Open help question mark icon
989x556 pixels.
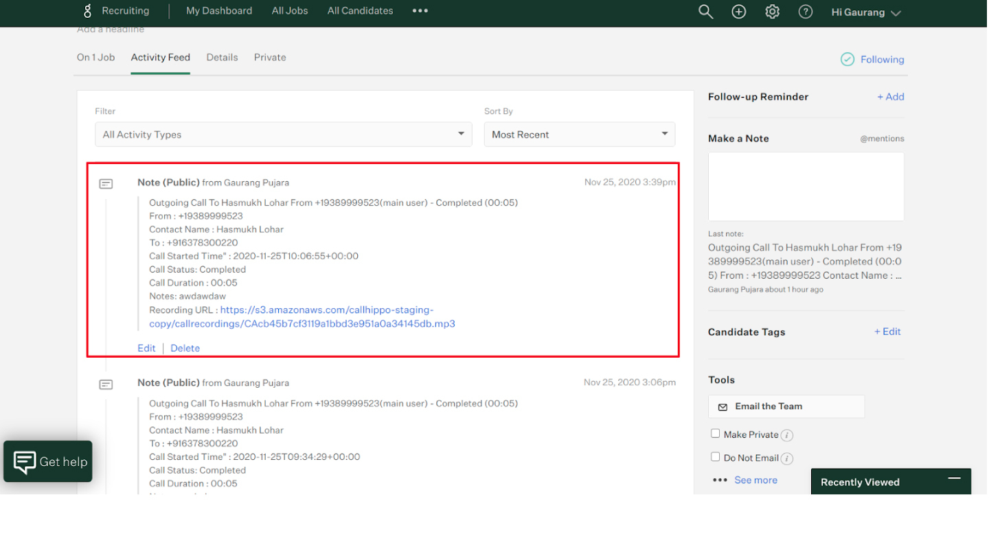point(806,12)
